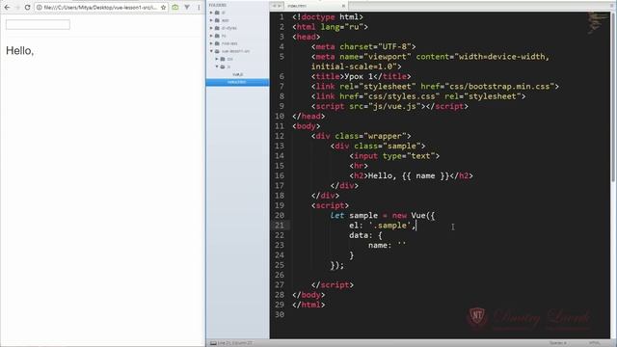The height and width of the screenshot is (347, 617).
Task: Click the meta viewport line
Action: 431,62
